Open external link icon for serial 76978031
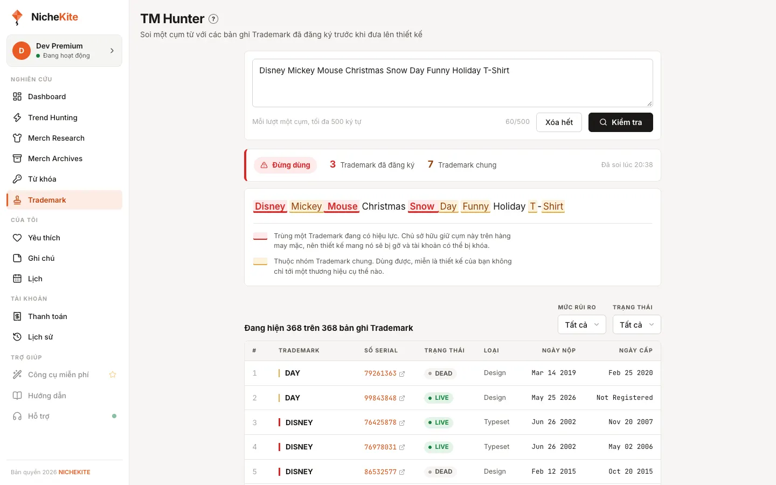Image resolution: width=776 pixels, height=485 pixels. click(402, 447)
